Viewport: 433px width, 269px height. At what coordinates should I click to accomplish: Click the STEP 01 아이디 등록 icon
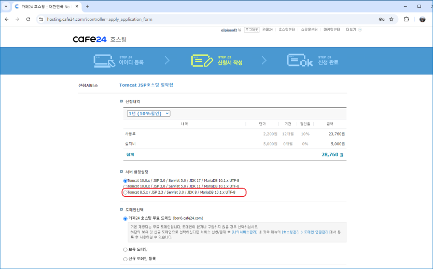pos(104,61)
